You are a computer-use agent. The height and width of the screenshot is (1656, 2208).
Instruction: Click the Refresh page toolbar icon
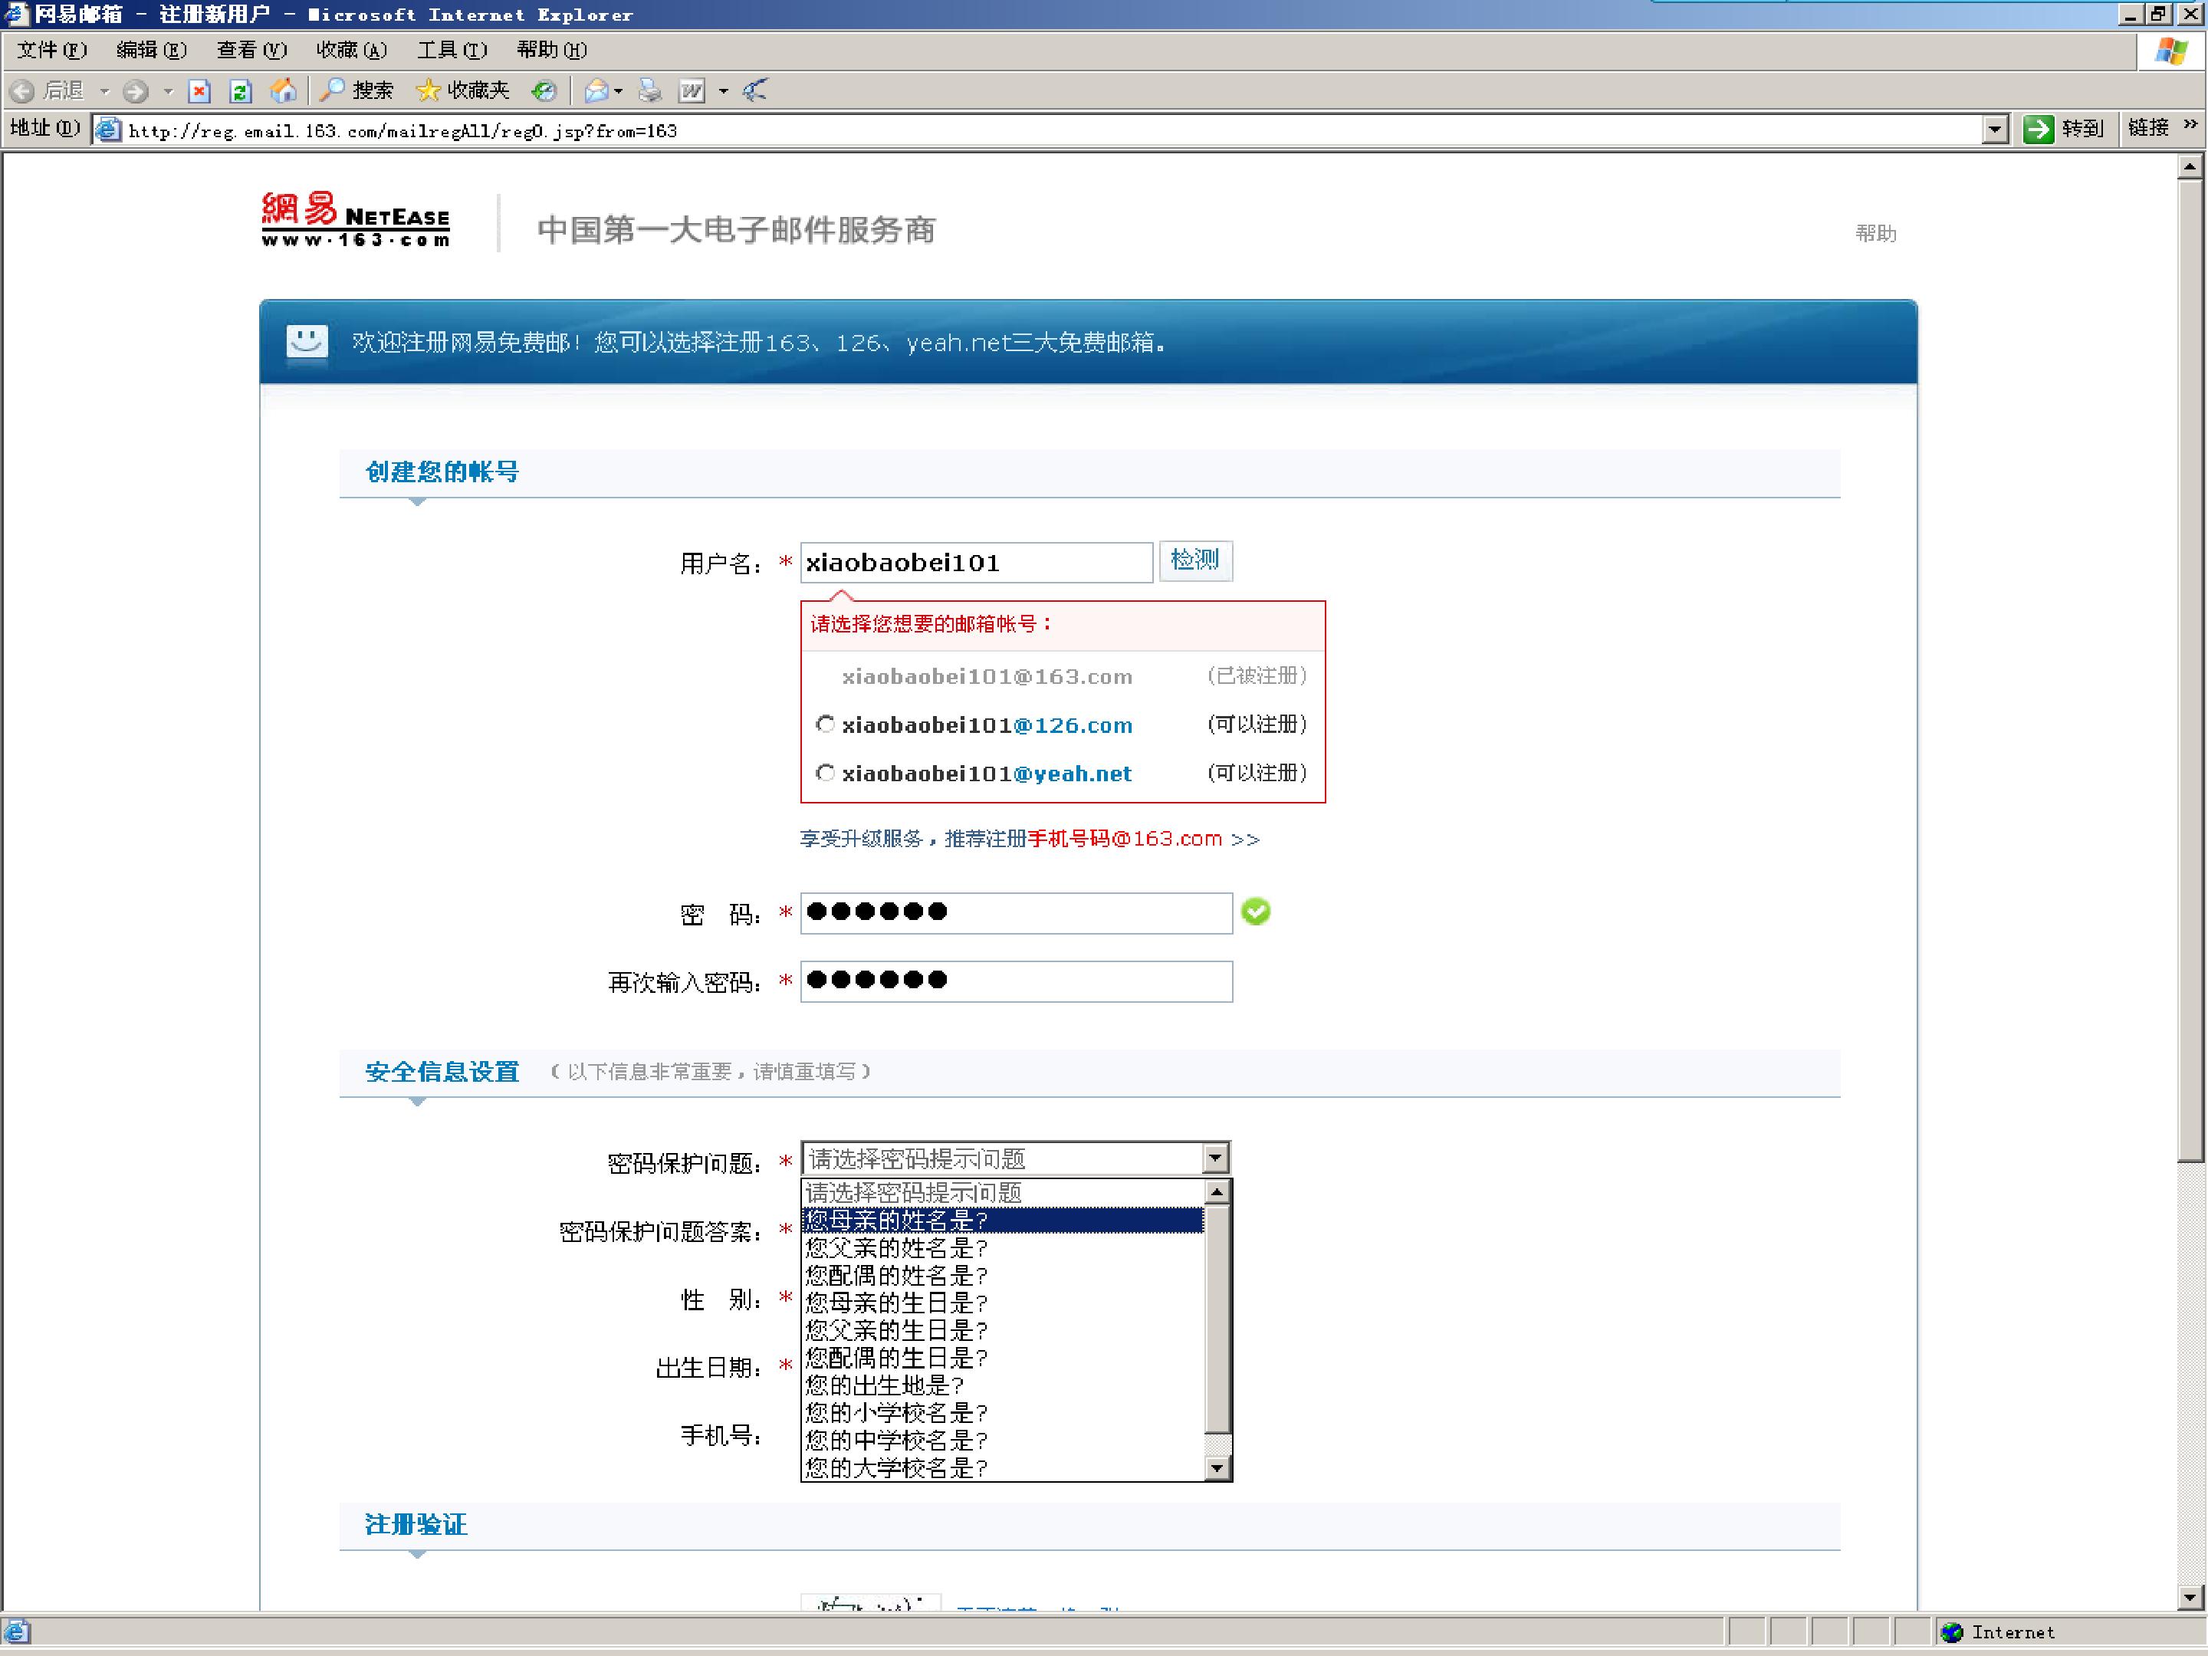point(239,90)
